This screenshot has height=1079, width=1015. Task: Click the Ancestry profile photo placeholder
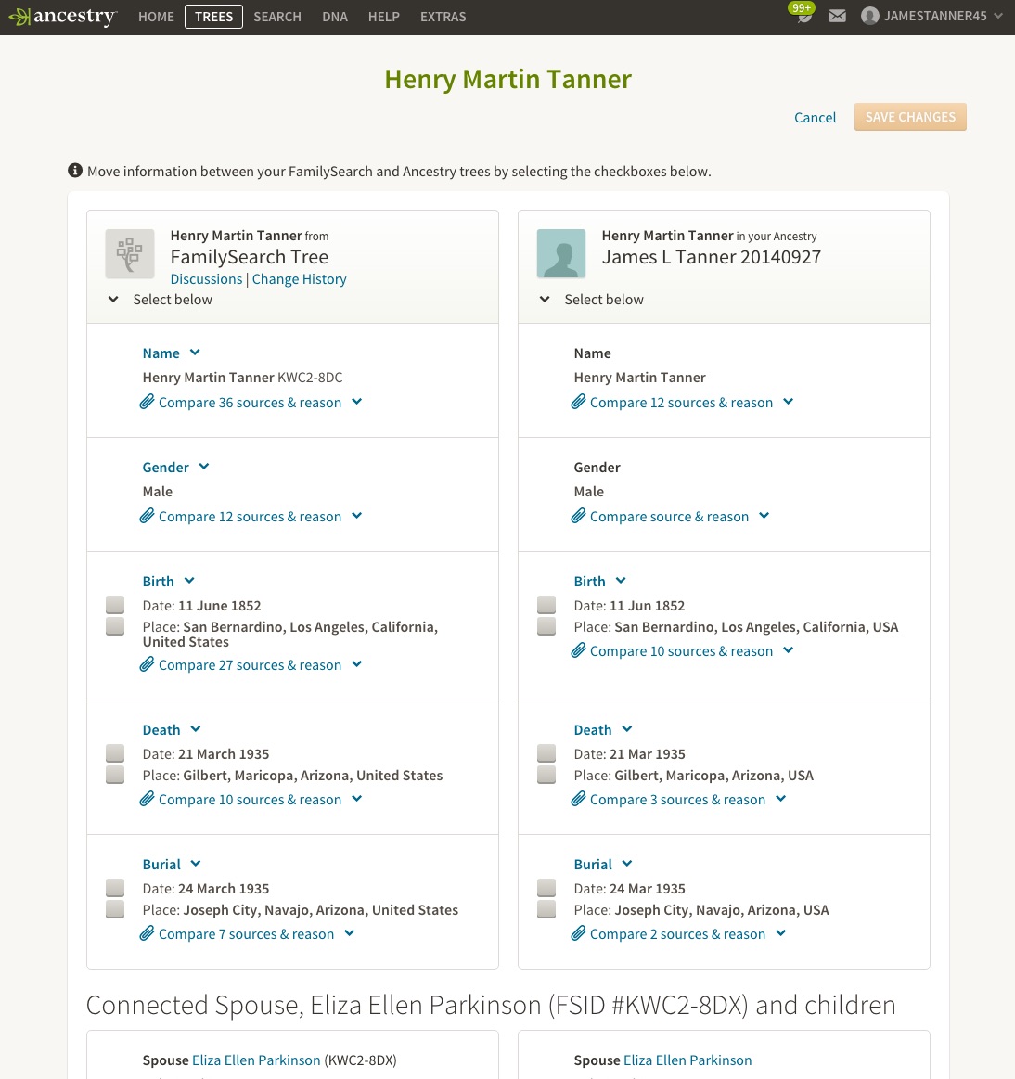[x=560, y=253]
